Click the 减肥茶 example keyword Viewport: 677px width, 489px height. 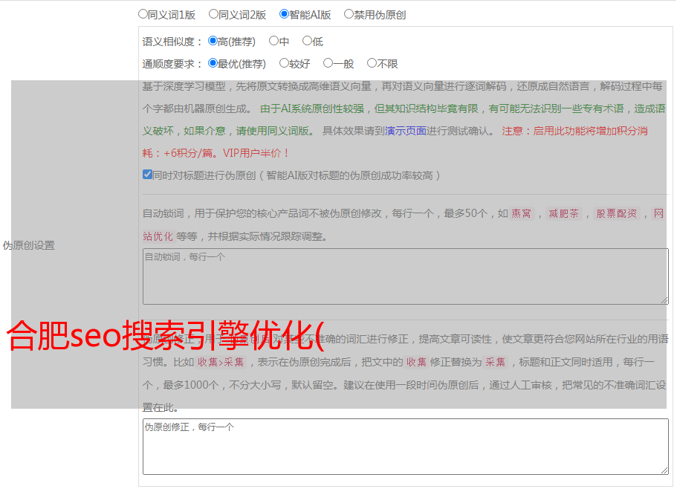click(564, 213)
